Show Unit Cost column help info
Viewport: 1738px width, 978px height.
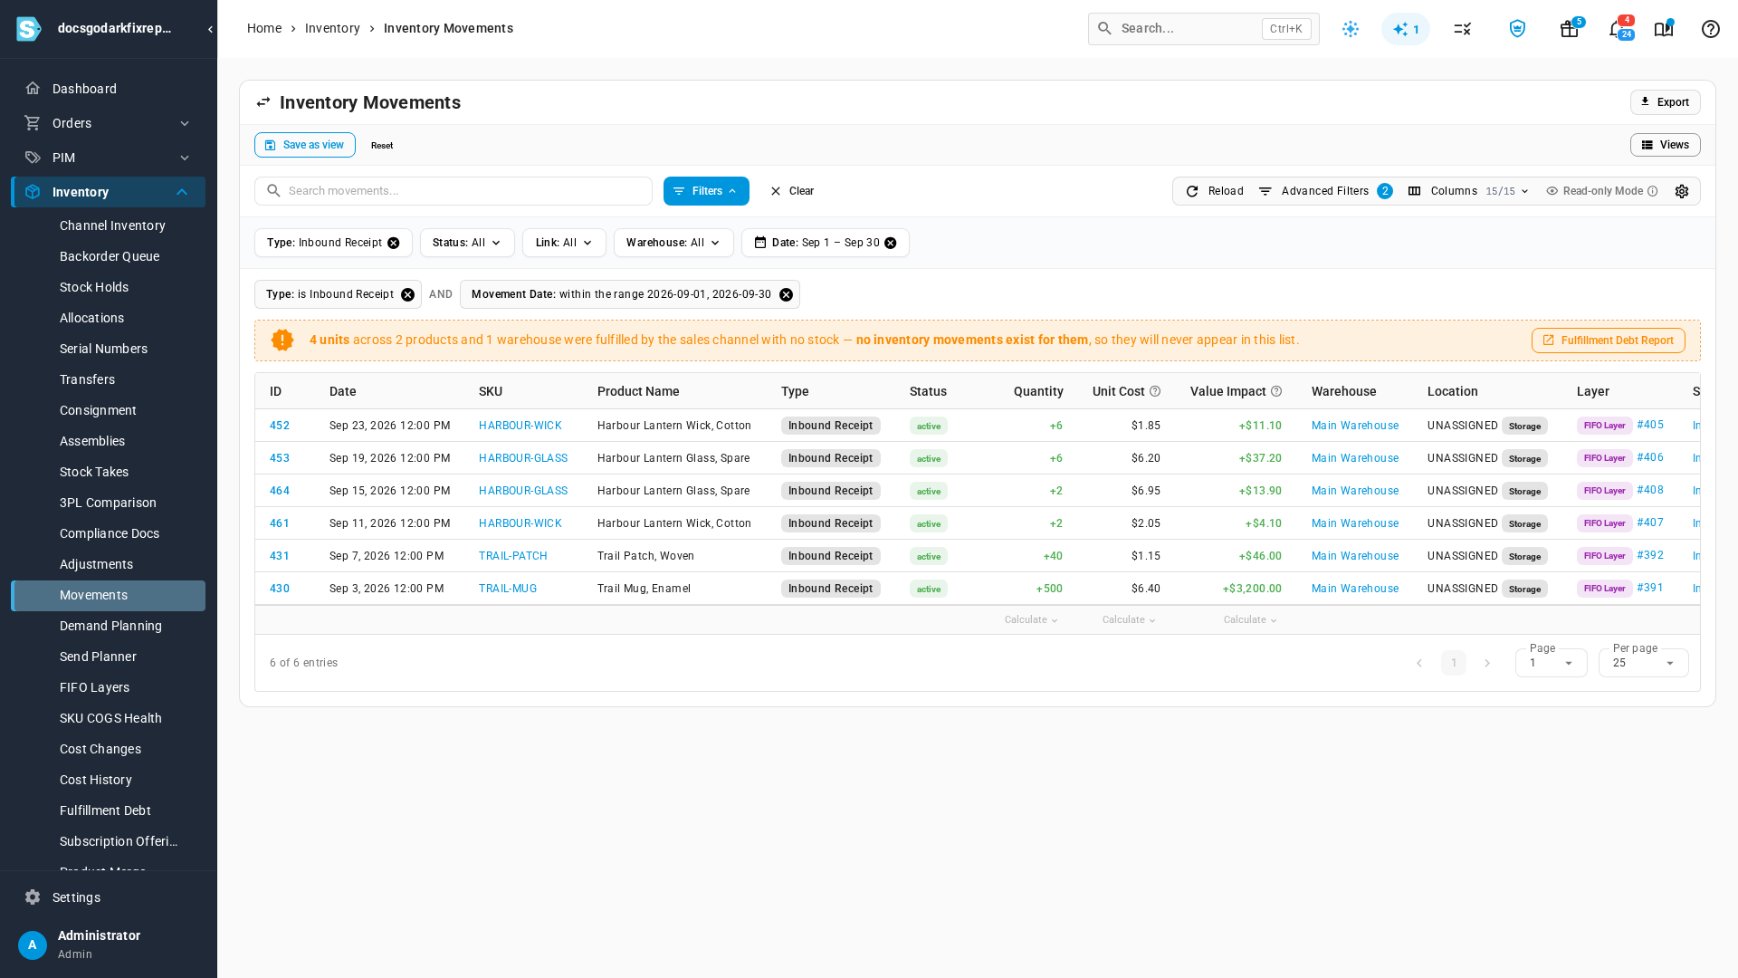1154,391
